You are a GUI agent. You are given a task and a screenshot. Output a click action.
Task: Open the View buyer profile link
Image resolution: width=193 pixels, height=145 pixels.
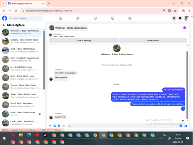(x=126, y=65)
